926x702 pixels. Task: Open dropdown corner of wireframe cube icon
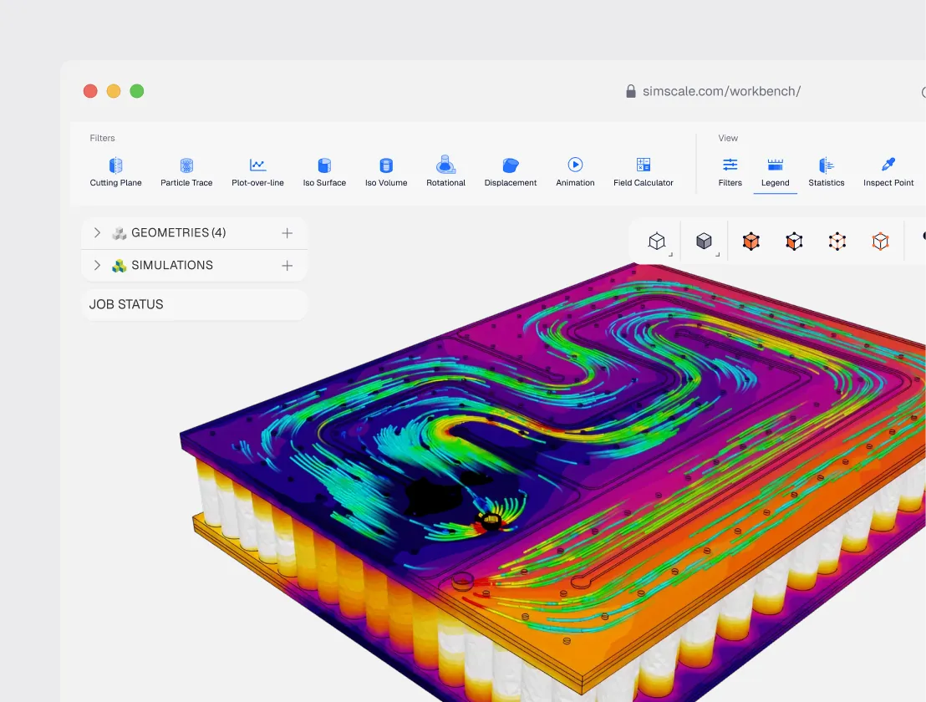click(x=671, y=254)
